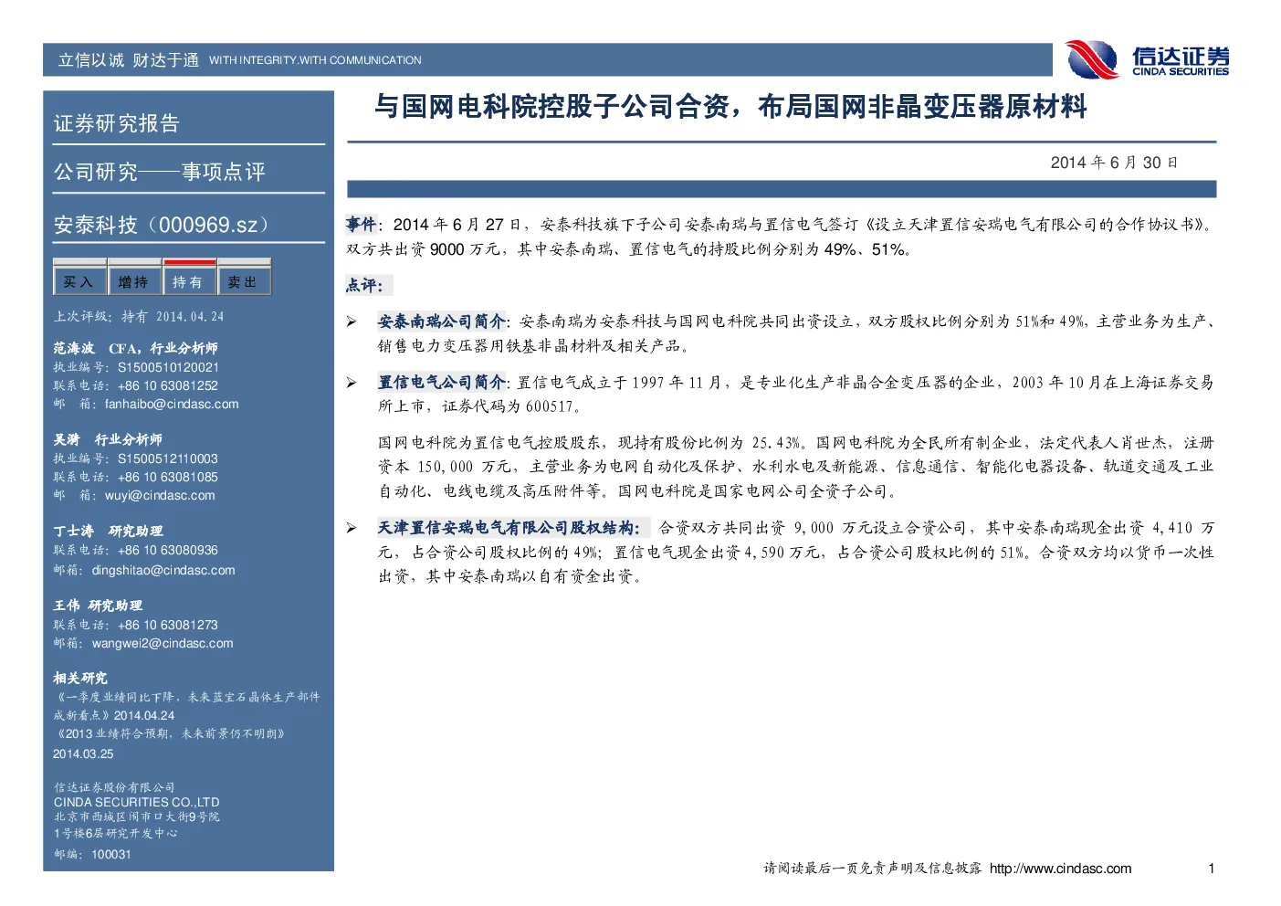
Task: Select the 增持 rating box
Action: 133,281
